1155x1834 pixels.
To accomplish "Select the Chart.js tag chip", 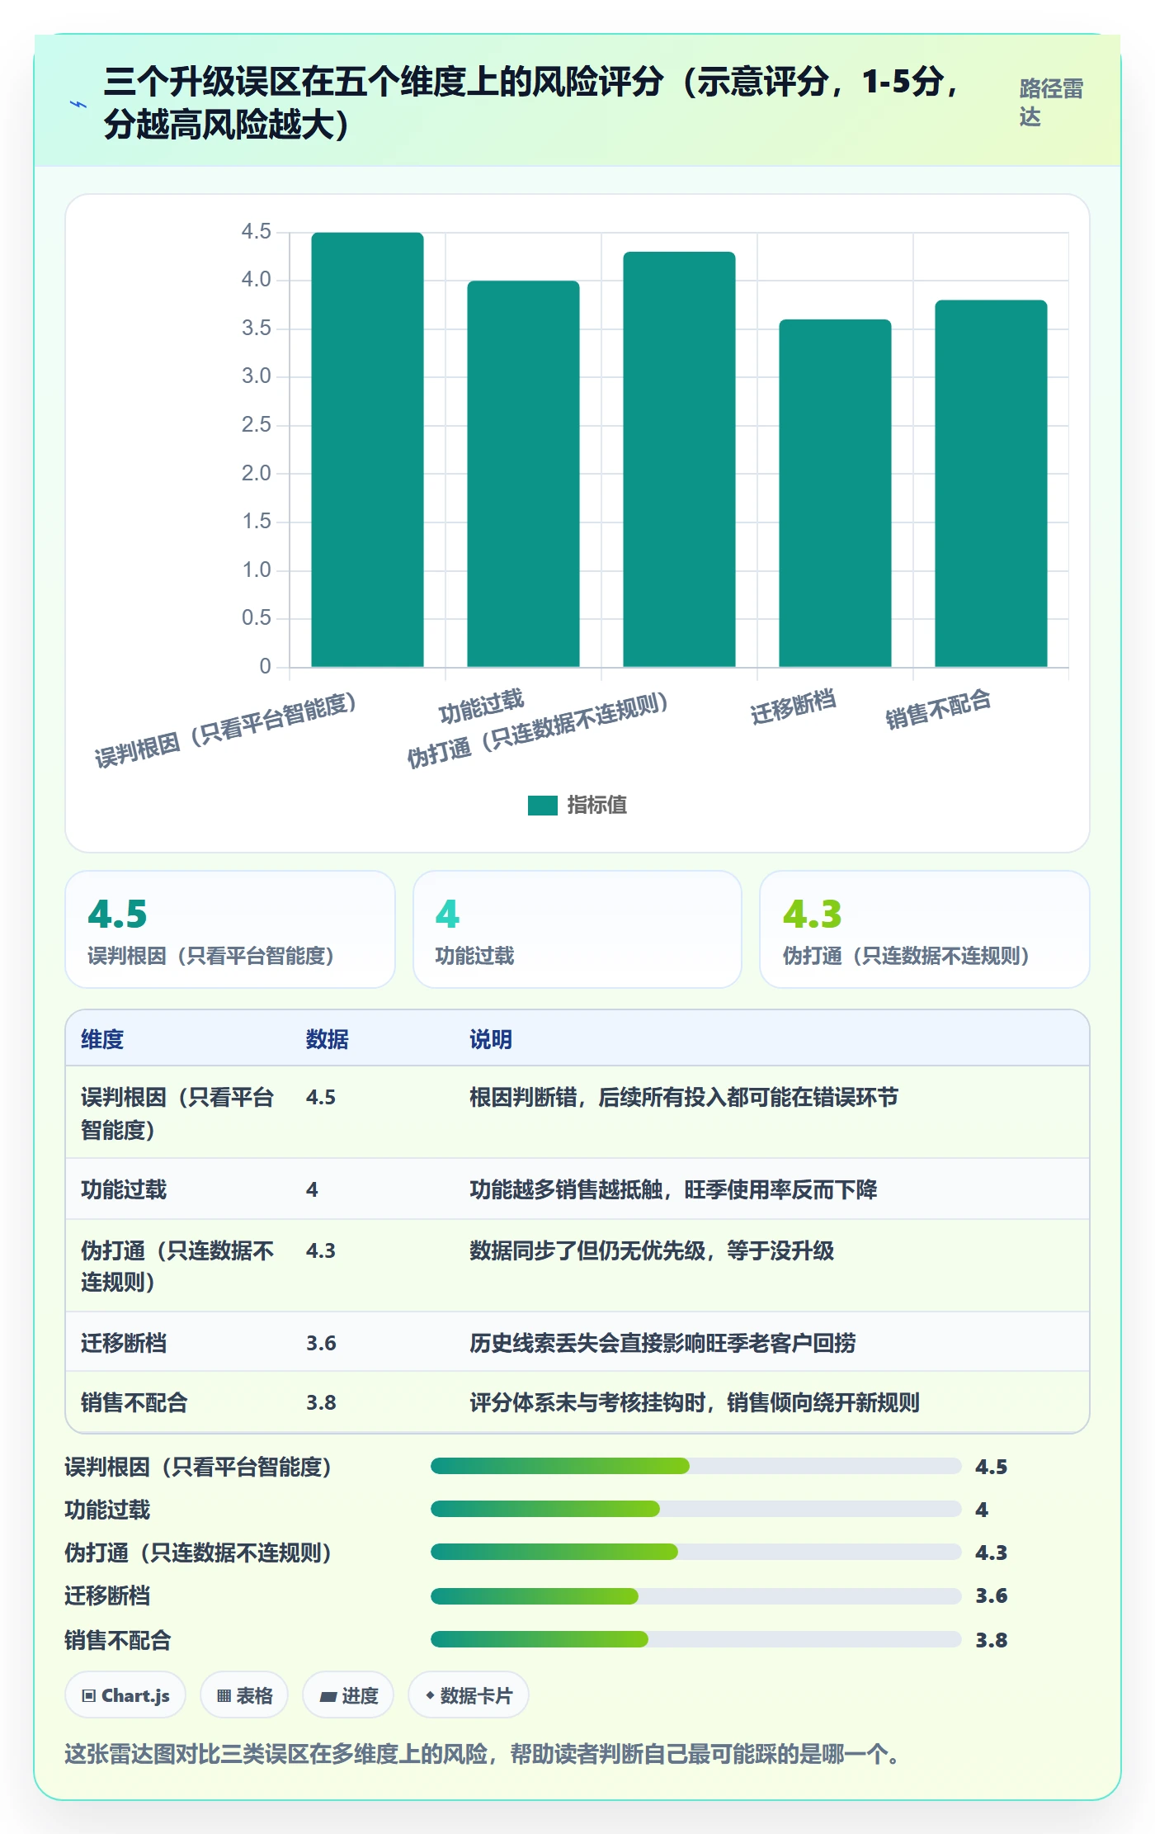I will 125,1695.
